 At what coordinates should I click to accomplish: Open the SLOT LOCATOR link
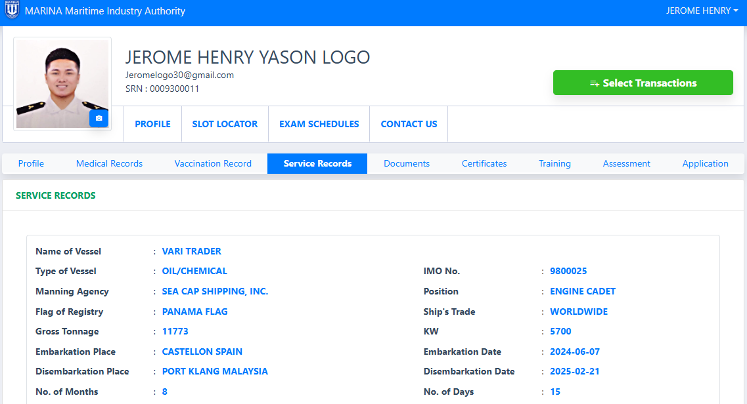tap(225, 124)
